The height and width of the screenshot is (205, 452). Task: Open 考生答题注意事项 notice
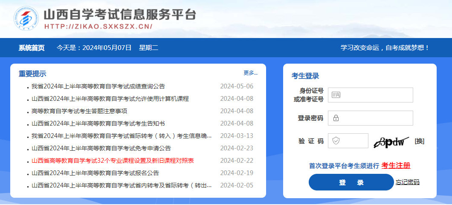pos(79,111)
